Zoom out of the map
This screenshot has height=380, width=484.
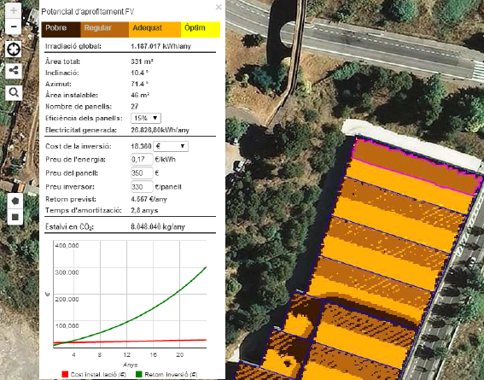point(14,26)
